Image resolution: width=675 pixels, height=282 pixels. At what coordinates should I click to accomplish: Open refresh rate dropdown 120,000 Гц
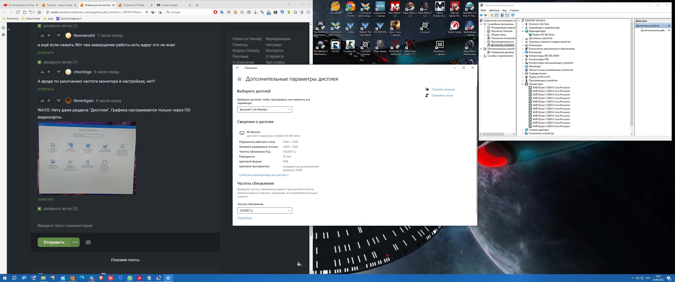click(265, 211)
